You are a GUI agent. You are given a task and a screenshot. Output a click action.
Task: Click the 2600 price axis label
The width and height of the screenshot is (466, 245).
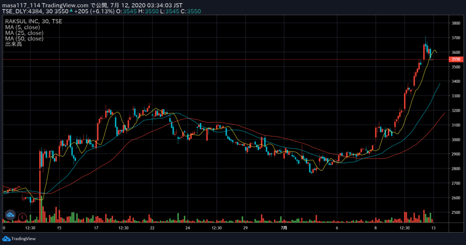[456, 198]
